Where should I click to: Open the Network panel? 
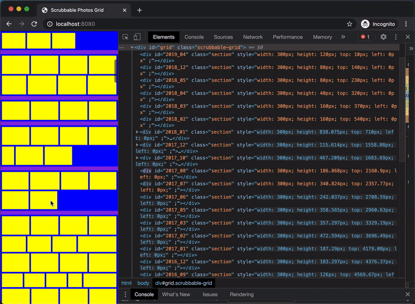[x=253, y=37]
